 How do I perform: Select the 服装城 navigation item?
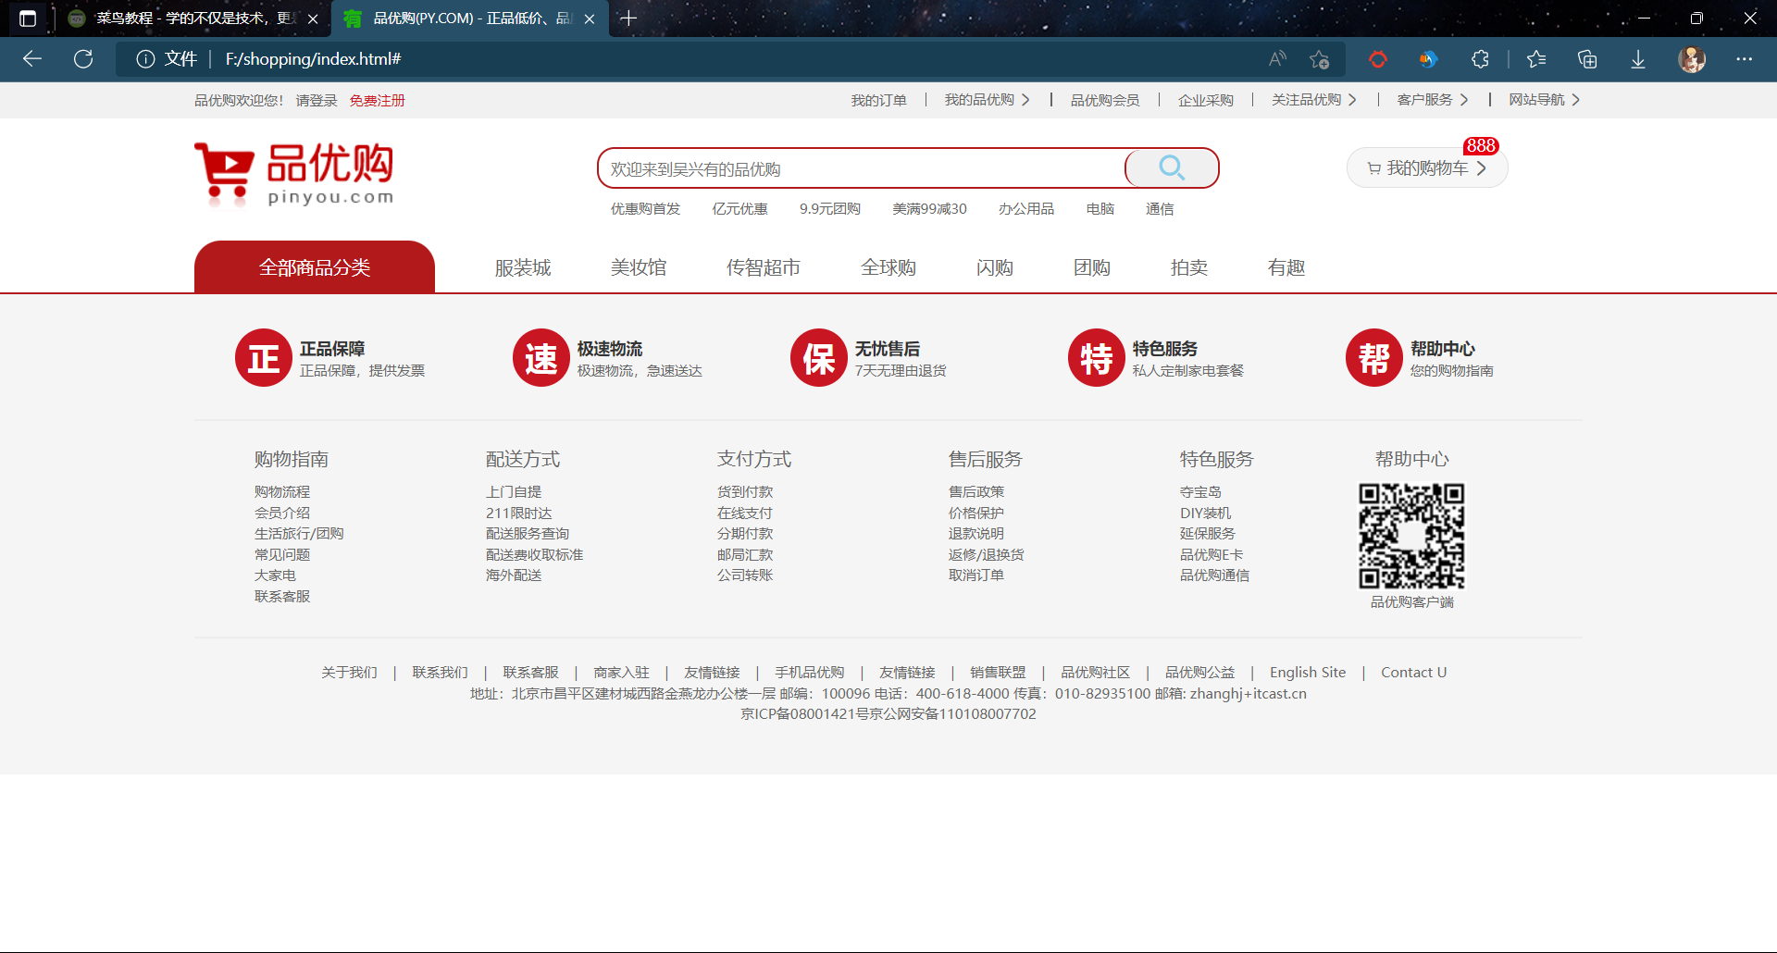pyautogui.click(x=523, y=267)
